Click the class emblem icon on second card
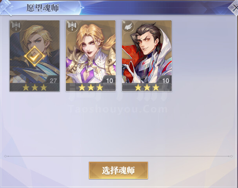 [x=72, y=26]
